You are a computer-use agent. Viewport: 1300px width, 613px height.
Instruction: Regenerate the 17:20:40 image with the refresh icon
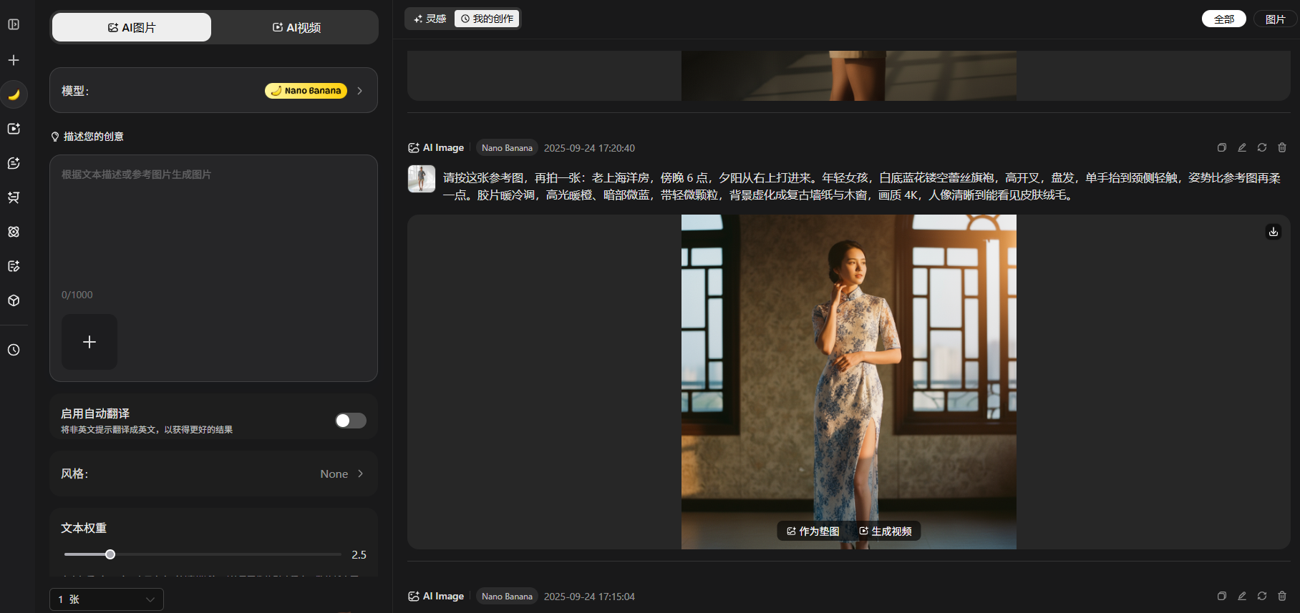point(1262,147)
